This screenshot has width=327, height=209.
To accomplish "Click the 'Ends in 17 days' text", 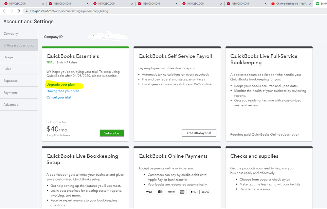I will pos(67,62).
